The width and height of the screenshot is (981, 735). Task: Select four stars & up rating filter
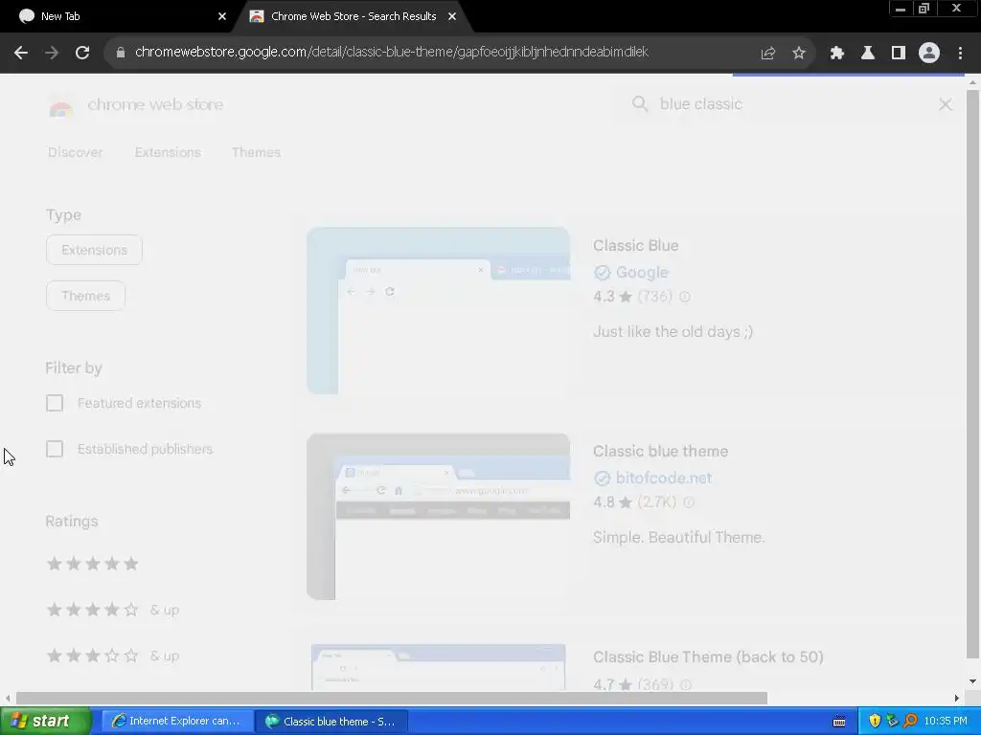(113, 610)
